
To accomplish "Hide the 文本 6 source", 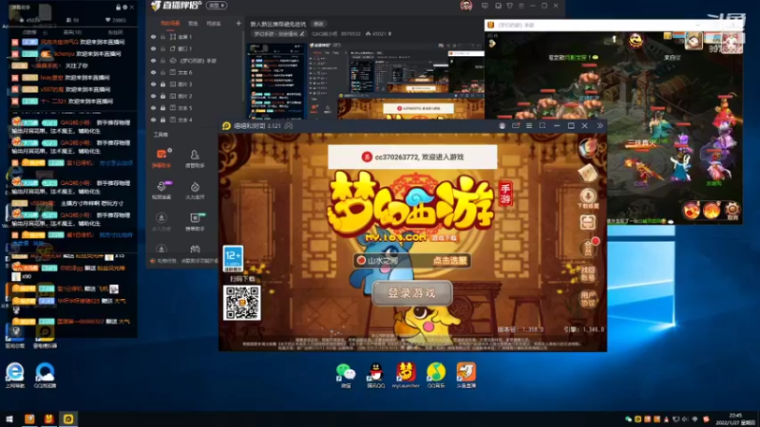I will coord(153,73).
